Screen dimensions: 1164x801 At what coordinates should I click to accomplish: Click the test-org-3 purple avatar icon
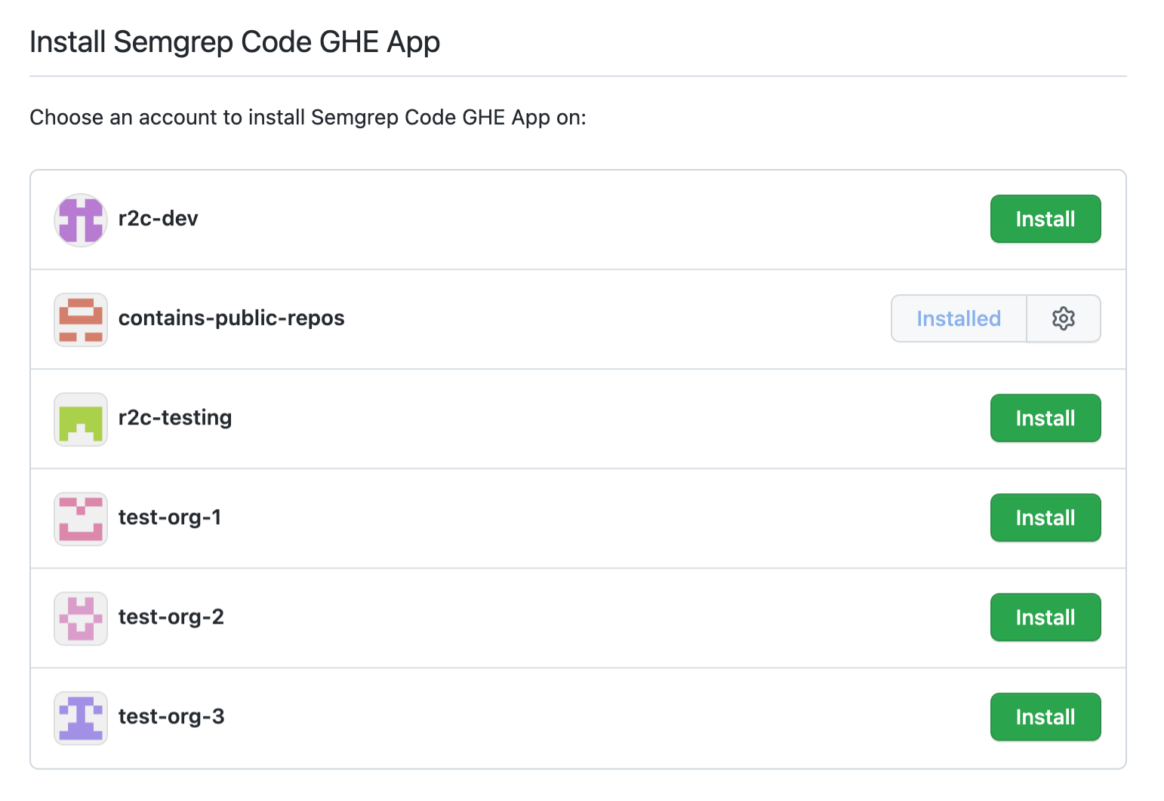[x=80, y=717]
